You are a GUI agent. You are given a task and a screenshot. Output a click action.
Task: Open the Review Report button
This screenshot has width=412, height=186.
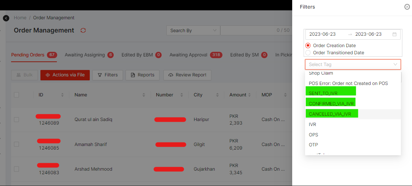coord(187,75)
